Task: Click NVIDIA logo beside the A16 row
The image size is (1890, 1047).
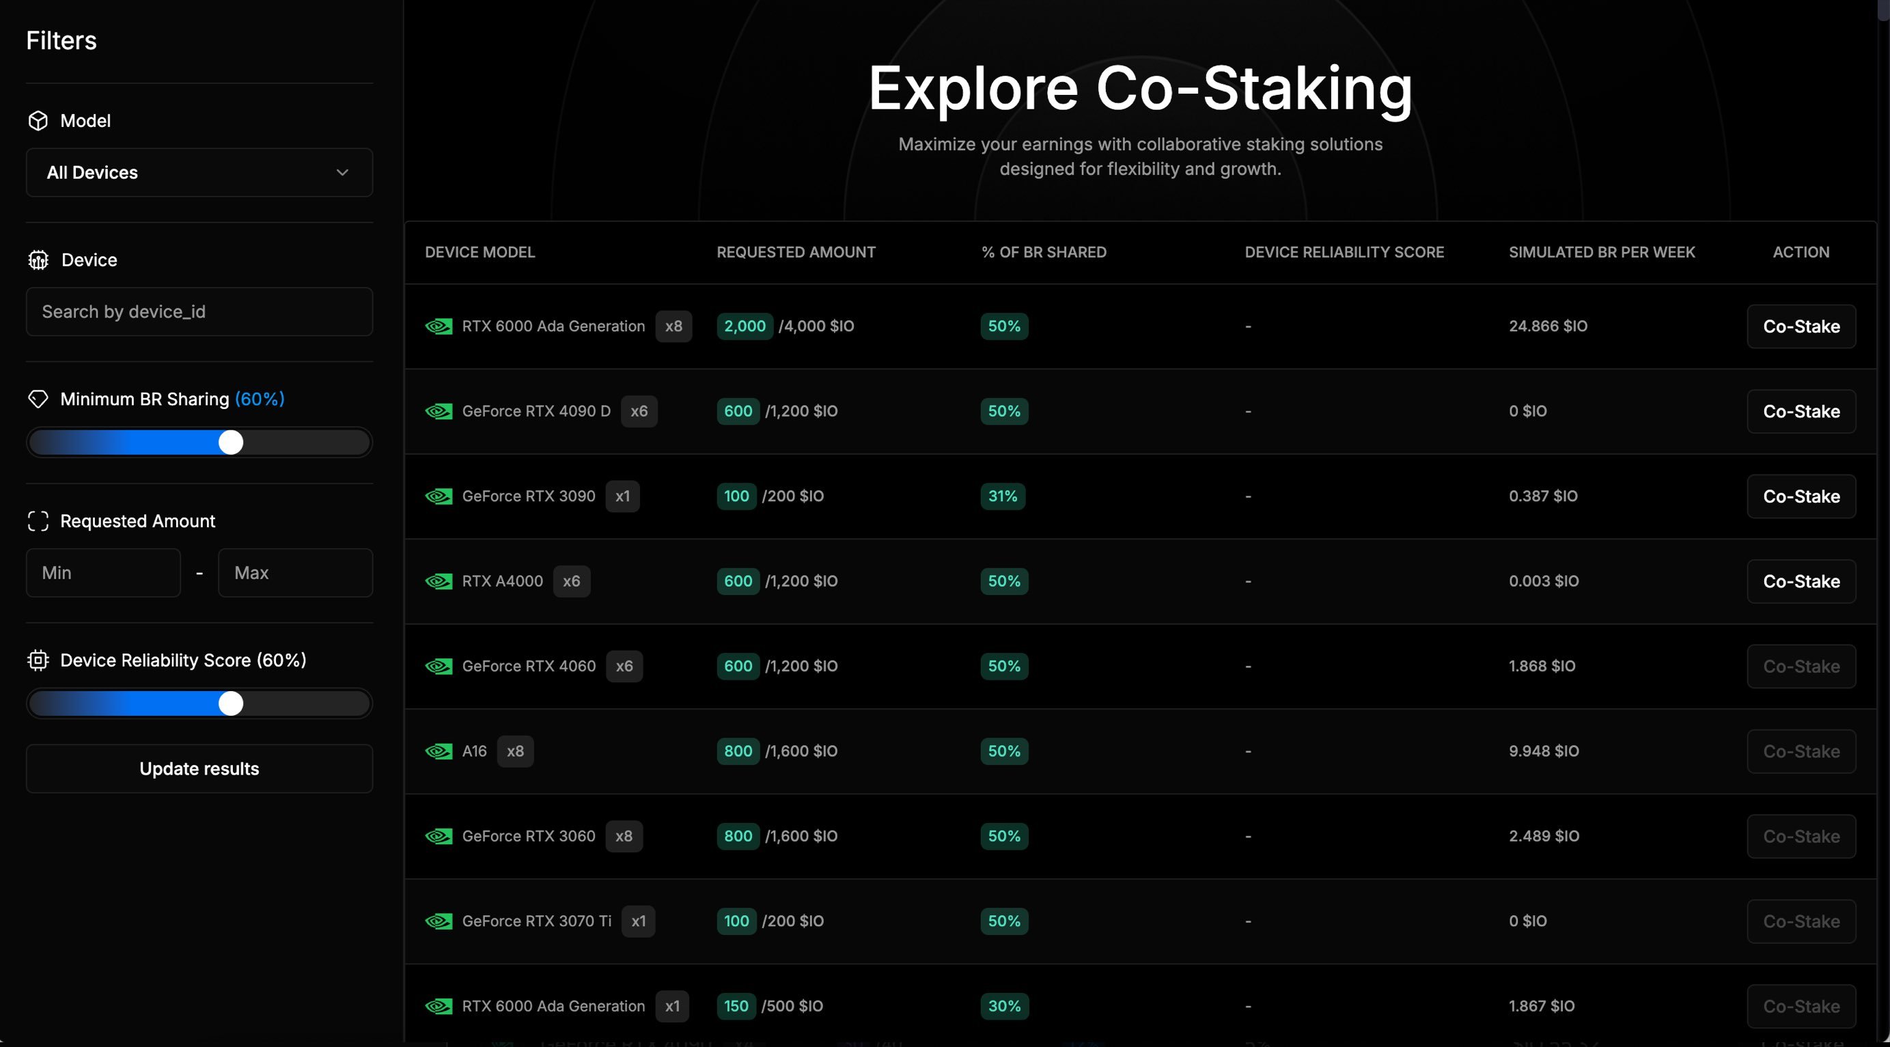Action: (439, 751)
